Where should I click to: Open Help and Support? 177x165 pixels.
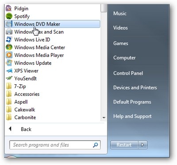point(132,116)
